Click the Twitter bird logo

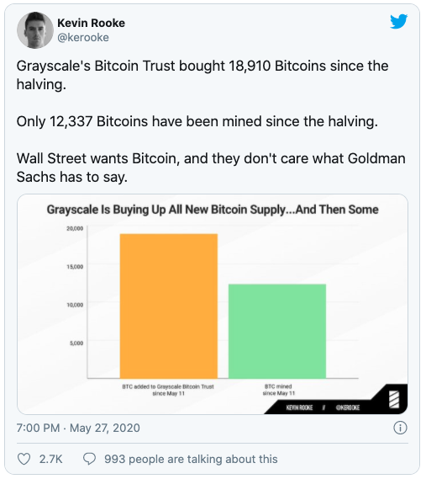tap(399, 21)
